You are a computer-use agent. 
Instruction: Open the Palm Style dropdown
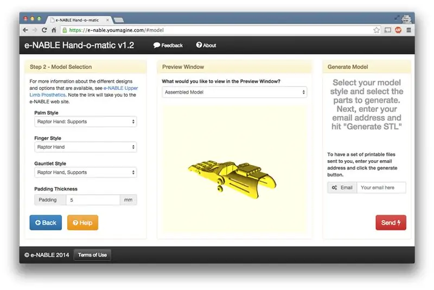[86, 122]
